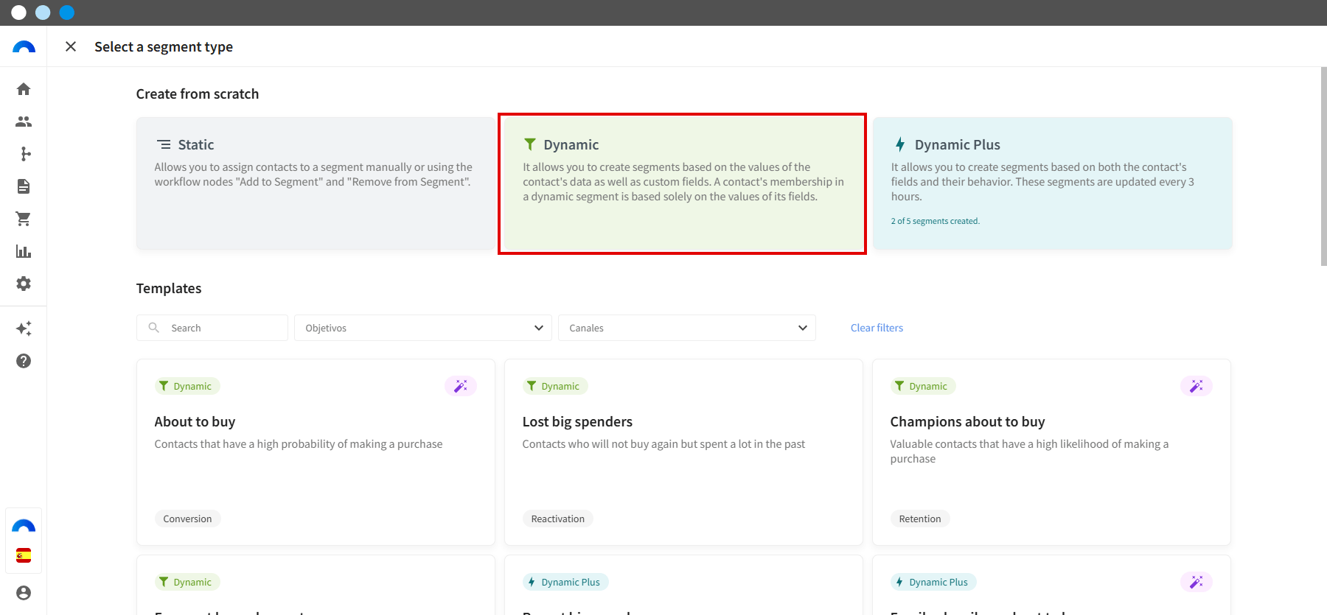The image size is (1327, 615).
Task: Click the Dynamic card's funnel icon
Action: 530,144
